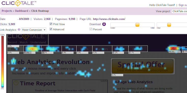Click the Dashboard breadcrumb link
Screen dimensions: 187x93
coord(22,11)
